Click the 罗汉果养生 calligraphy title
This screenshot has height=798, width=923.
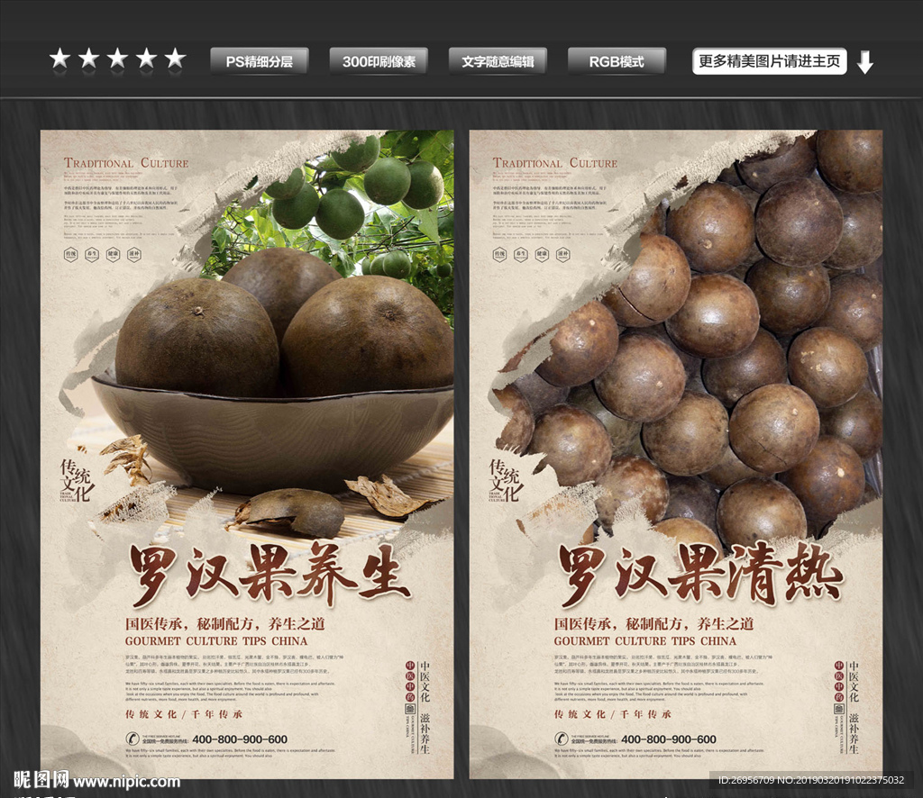click(269, 575)
